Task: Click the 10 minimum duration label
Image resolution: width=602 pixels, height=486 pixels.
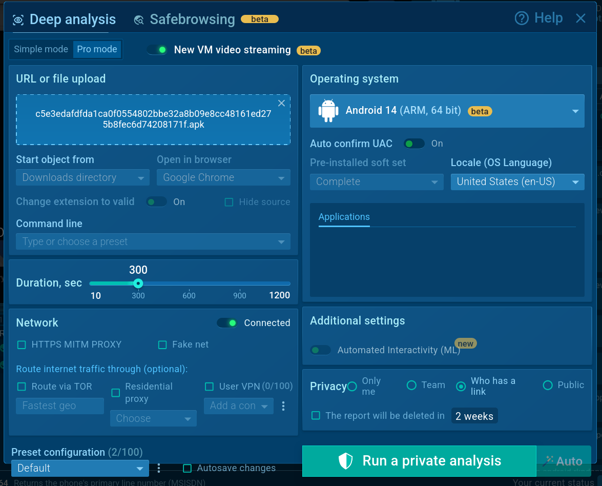Action: pyautogui.click(x=96, y=296)
